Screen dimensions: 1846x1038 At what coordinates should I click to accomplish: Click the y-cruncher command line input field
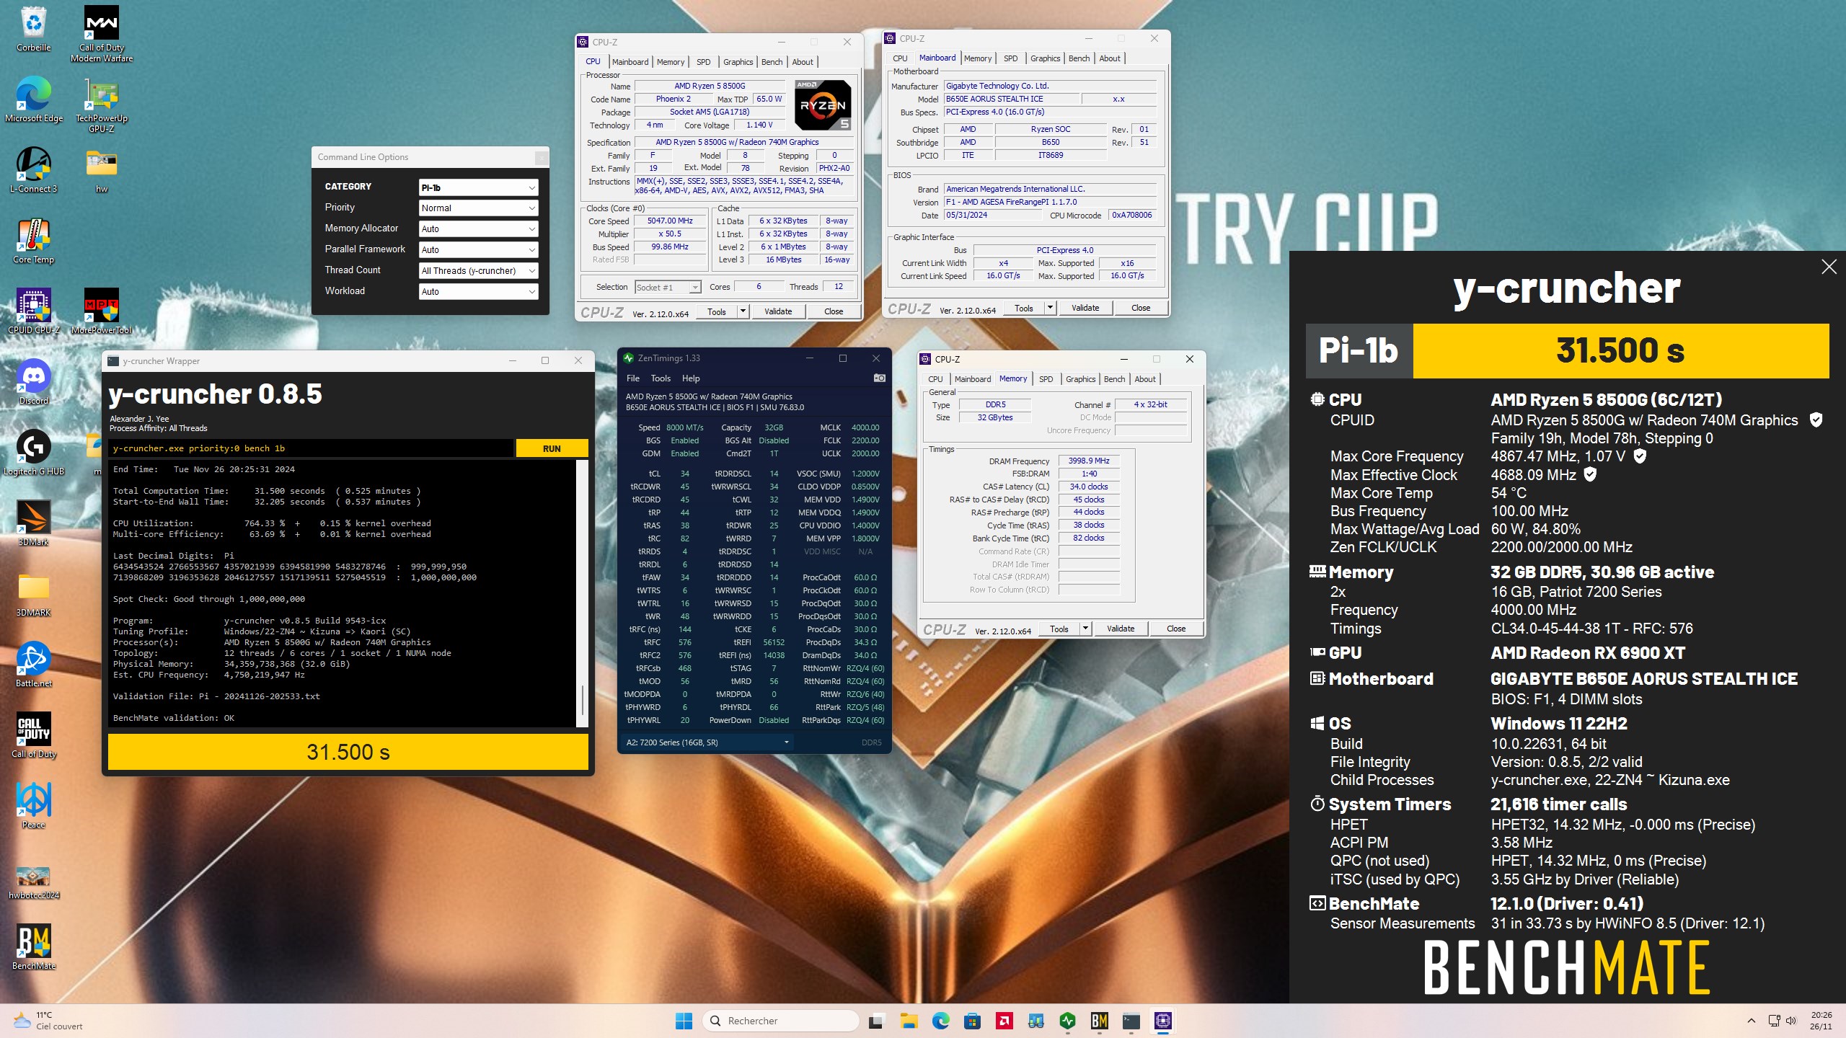pyautogui.click(x=311, y=448)
